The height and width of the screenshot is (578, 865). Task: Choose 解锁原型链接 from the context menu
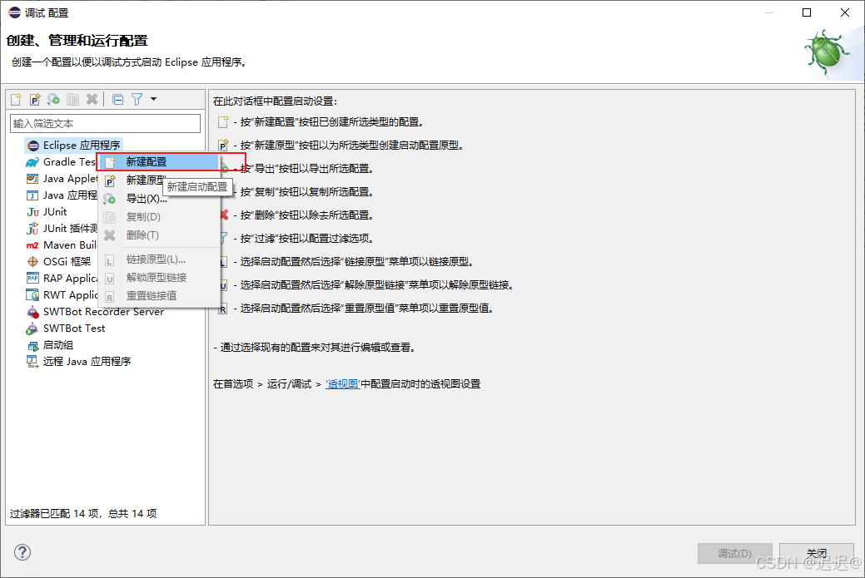click(x=159, y=277)
